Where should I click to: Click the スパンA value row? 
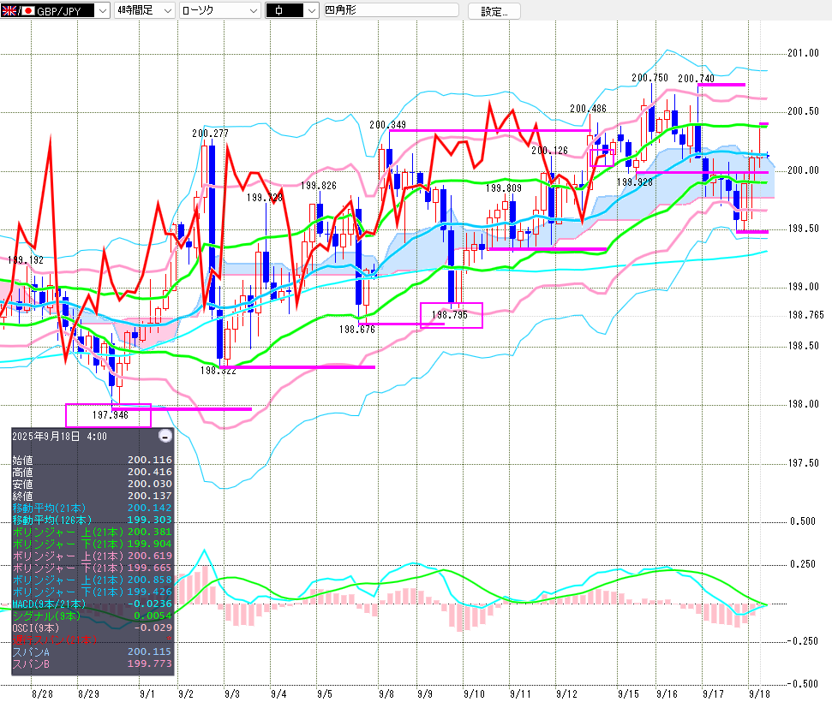[x=89, y=652]
